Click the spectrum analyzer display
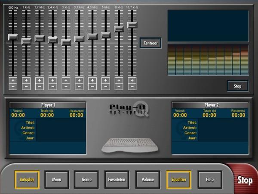258x194 pixels. [208, 60]
